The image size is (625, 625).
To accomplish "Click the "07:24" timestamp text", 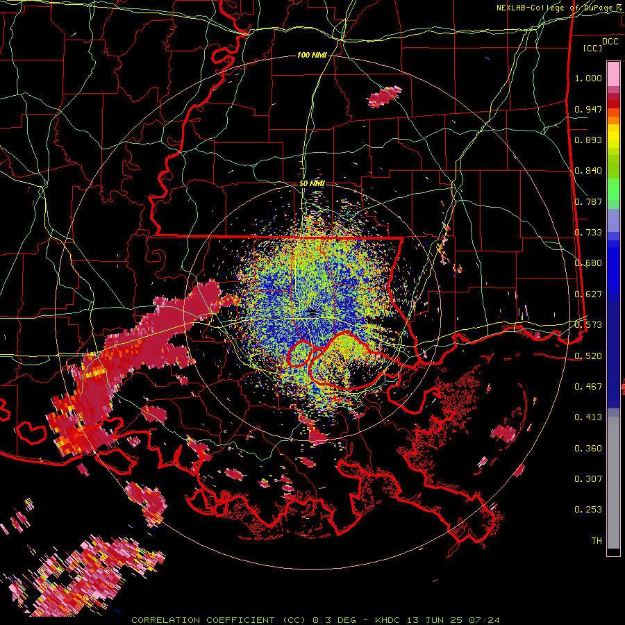I will click(x=484, y=620).
